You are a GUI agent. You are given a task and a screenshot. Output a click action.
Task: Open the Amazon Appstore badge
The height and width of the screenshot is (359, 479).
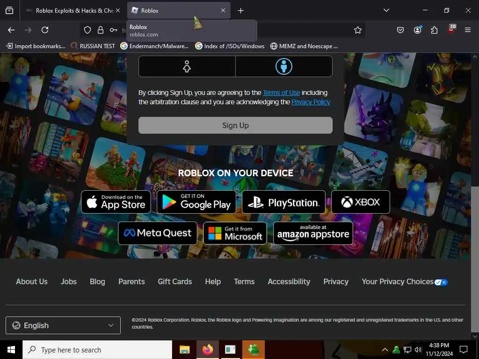[313, 233]
